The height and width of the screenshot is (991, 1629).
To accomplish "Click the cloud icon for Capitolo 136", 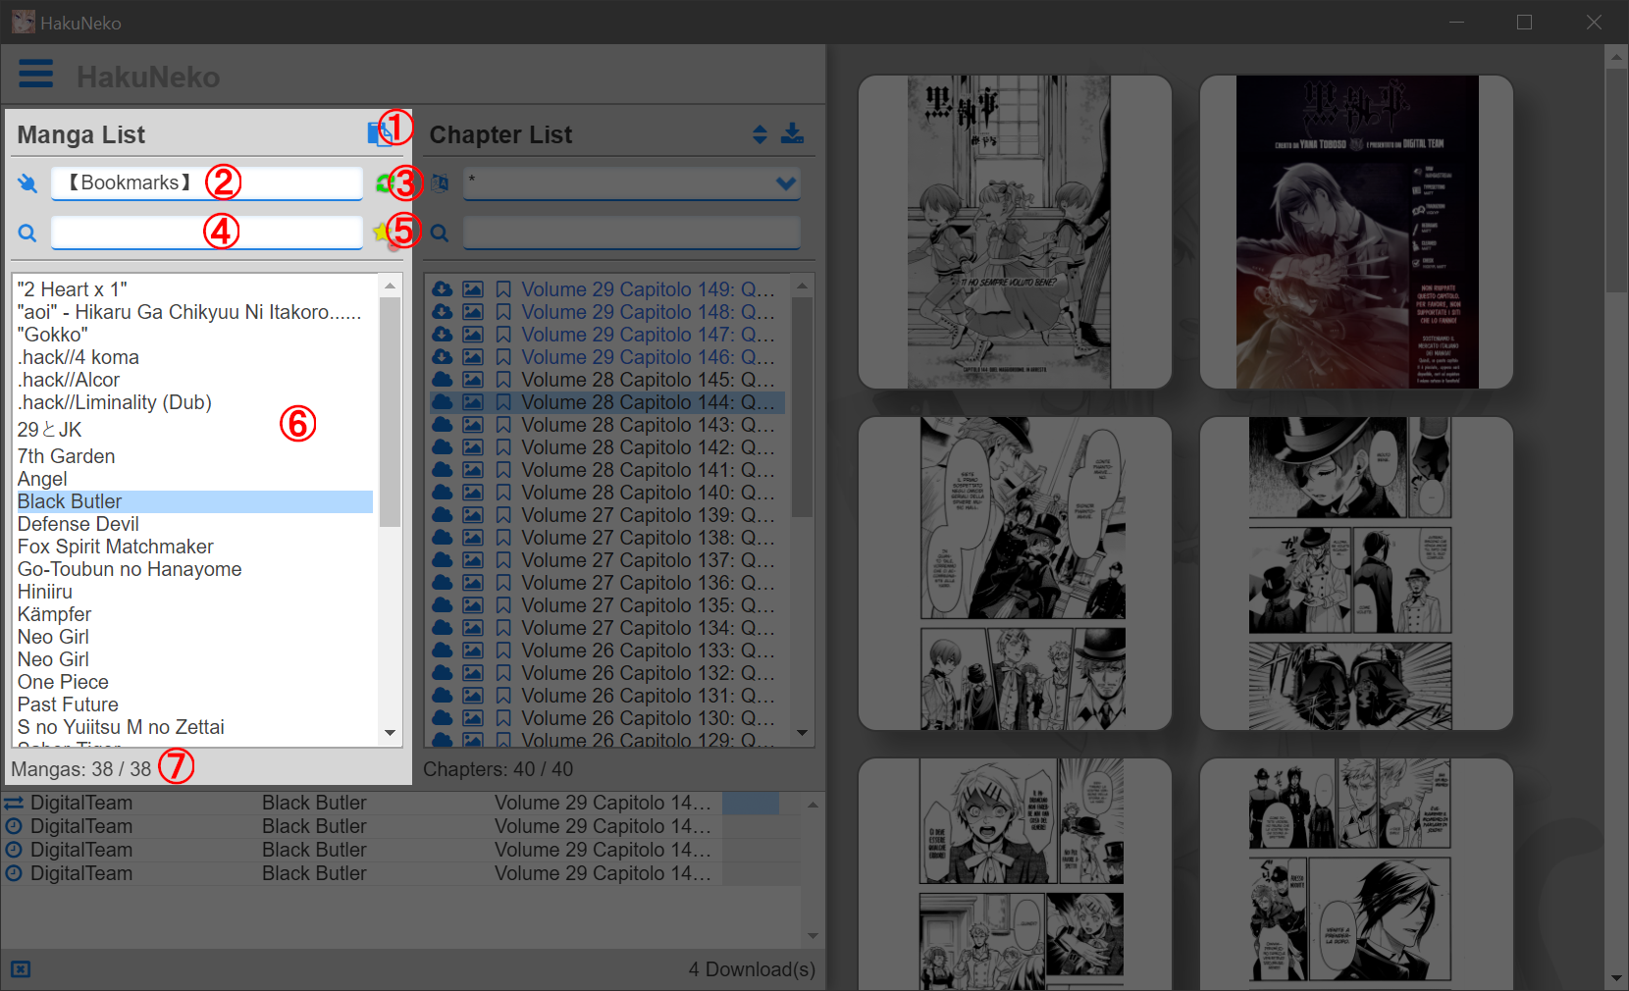I will [443, 583].
